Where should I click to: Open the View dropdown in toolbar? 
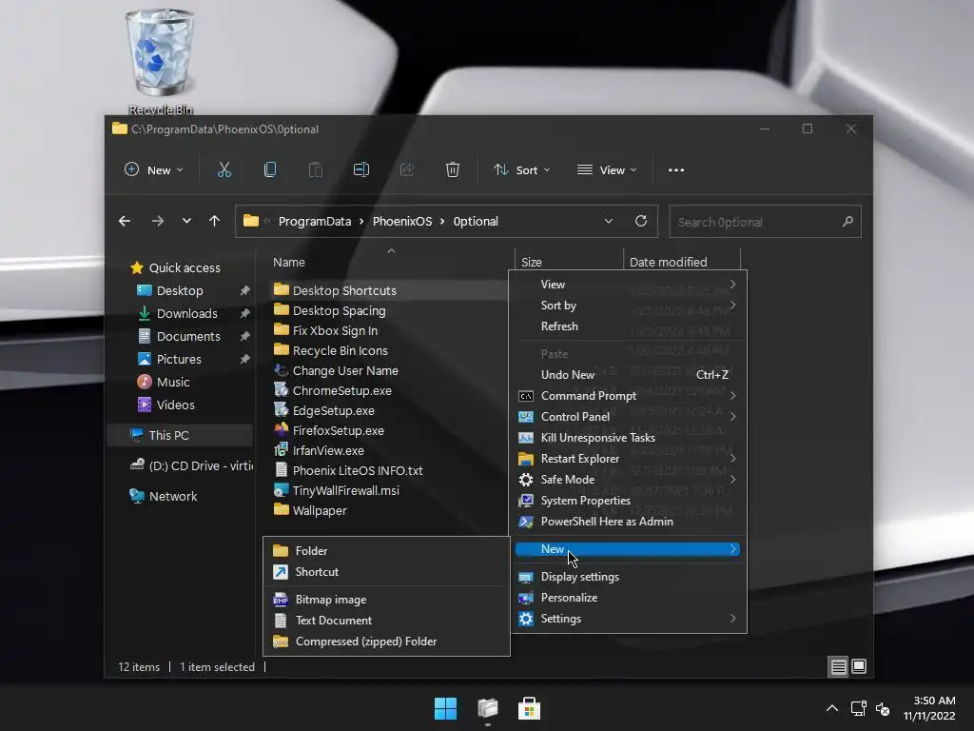(x=606, y=169)
